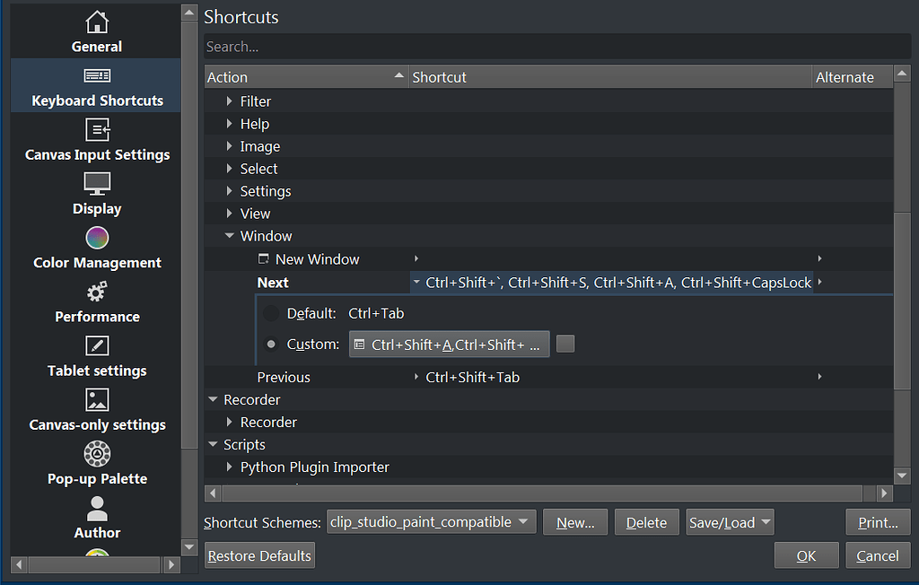Select the Custom shortcut radio button
The image size is (919, 585).
271,345
